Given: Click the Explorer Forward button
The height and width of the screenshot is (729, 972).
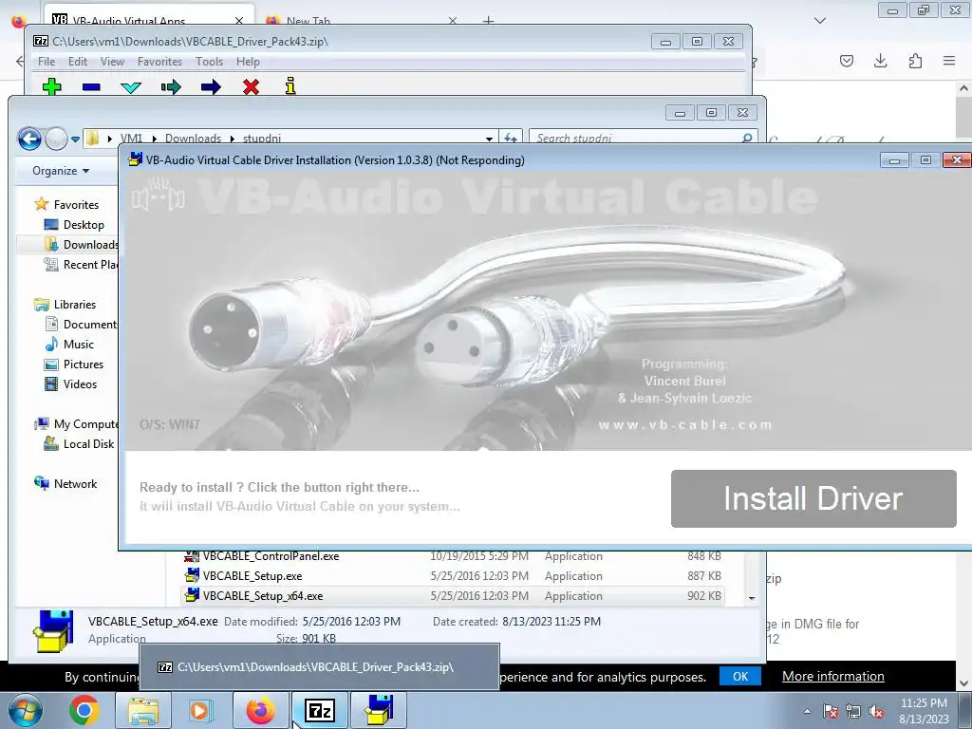Looking at the screenshot, I should [56, 139].
